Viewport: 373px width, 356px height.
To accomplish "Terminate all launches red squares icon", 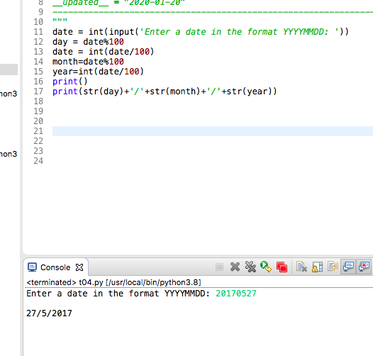I will tap(282, 267).
